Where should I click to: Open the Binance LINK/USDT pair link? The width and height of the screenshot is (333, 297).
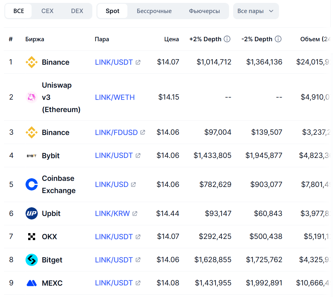(x=114, y=62)
